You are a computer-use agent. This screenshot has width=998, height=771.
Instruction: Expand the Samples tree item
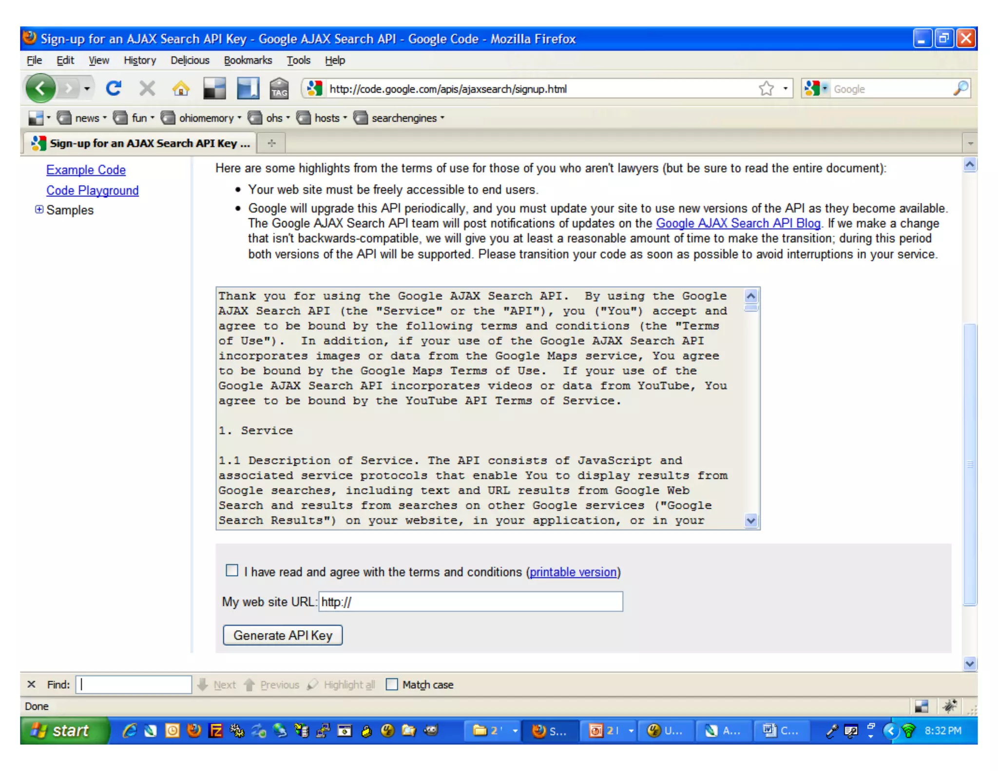(39, 210)
